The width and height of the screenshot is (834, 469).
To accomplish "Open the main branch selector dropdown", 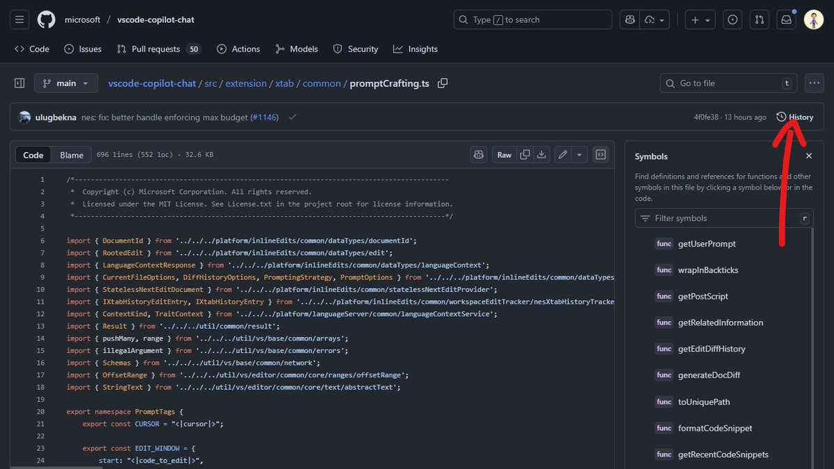I will [66, 83].
